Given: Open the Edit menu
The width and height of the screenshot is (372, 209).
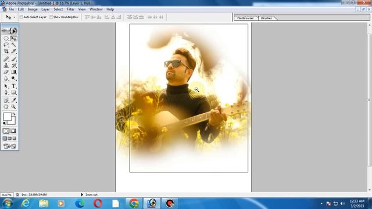Looking at the screenshot, I should (x=21, y=9).
